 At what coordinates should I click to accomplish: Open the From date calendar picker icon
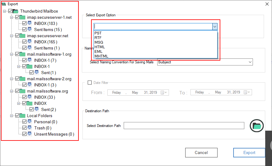pyautogui.click(x=164, y=93)
